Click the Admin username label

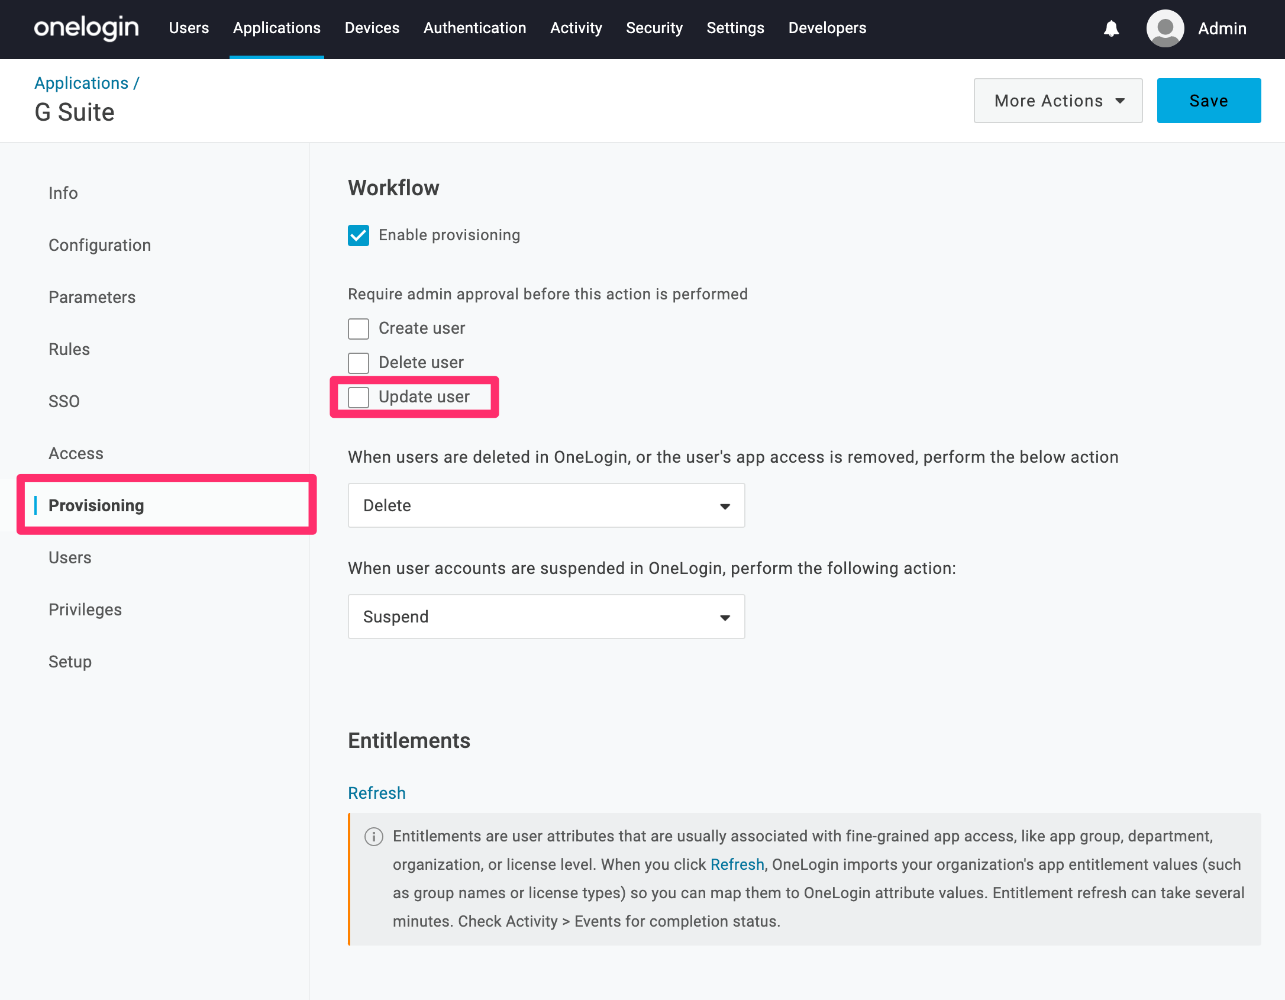click(1222, 28)
